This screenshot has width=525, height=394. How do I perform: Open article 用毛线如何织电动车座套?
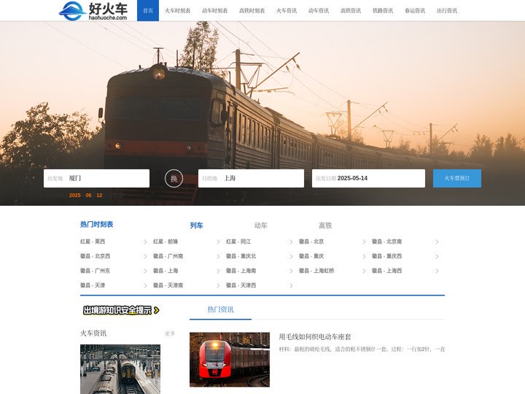click(315, 336)
